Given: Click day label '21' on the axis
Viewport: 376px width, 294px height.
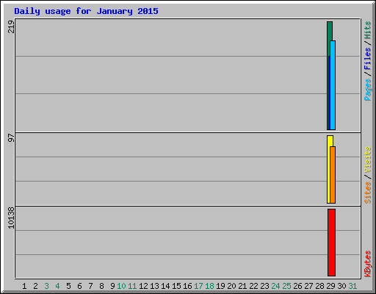Looking at the screenshot, I should (242, 286).
